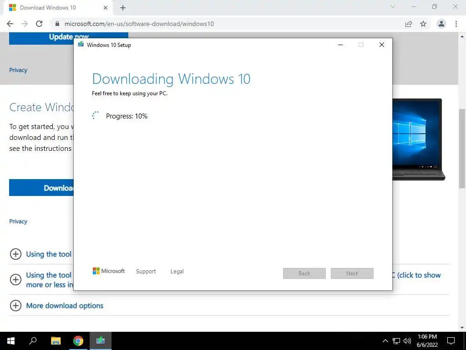Open the Chrome tab search chevron
Viewport: 466px width, 350px height.
(x=393, y=6)
